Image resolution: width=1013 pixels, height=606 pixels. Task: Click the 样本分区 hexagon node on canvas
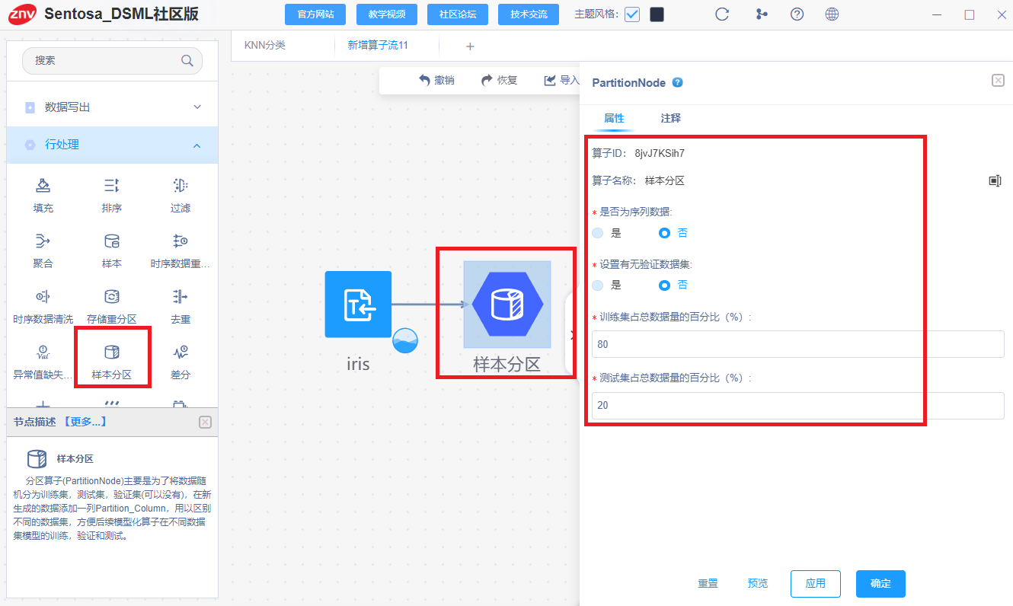point(507,305)
